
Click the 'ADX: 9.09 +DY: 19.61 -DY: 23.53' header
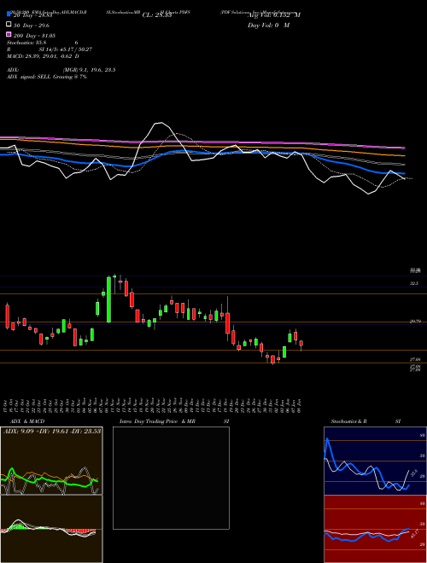[52, 431]
